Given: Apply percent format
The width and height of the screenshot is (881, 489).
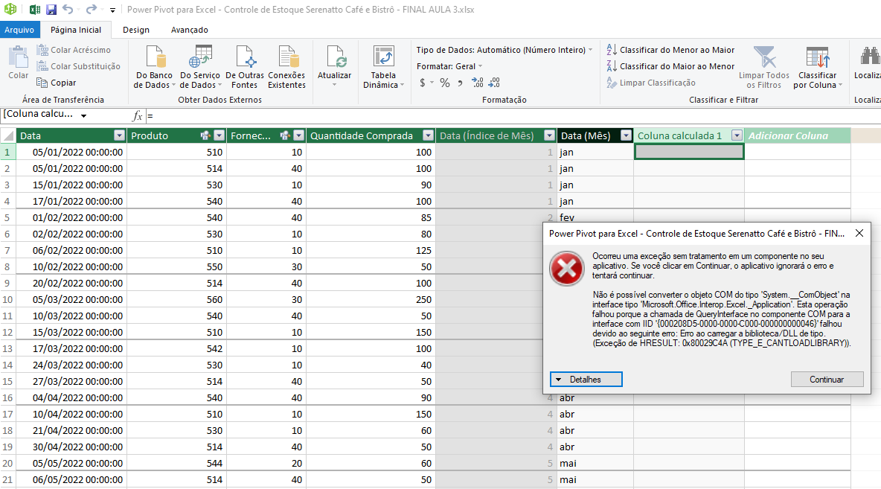Looking at the screenshot, I should pos(445,83).
